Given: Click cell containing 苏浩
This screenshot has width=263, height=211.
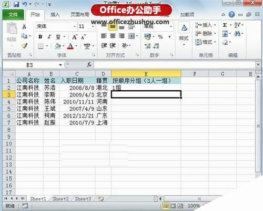Looking at the screenshot, I should point(51,88).
